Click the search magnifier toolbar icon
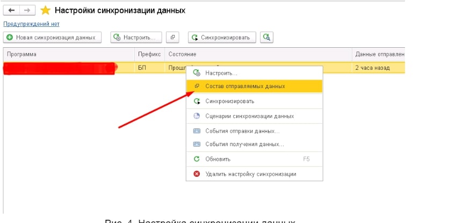The image size is (463, 223). [x=267, y=37]
